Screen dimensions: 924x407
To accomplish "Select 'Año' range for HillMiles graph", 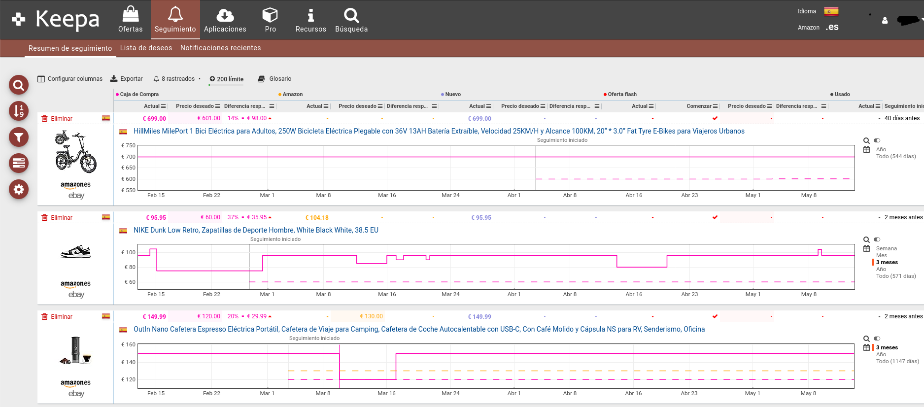I will pos(881,150).
